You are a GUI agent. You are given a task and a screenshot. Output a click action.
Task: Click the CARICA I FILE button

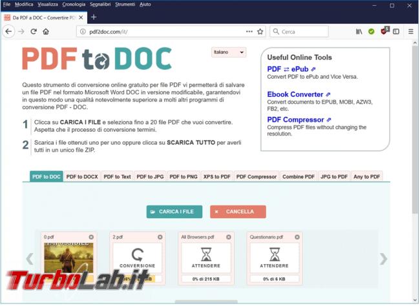pyautogui.click(x=174, y=212)
